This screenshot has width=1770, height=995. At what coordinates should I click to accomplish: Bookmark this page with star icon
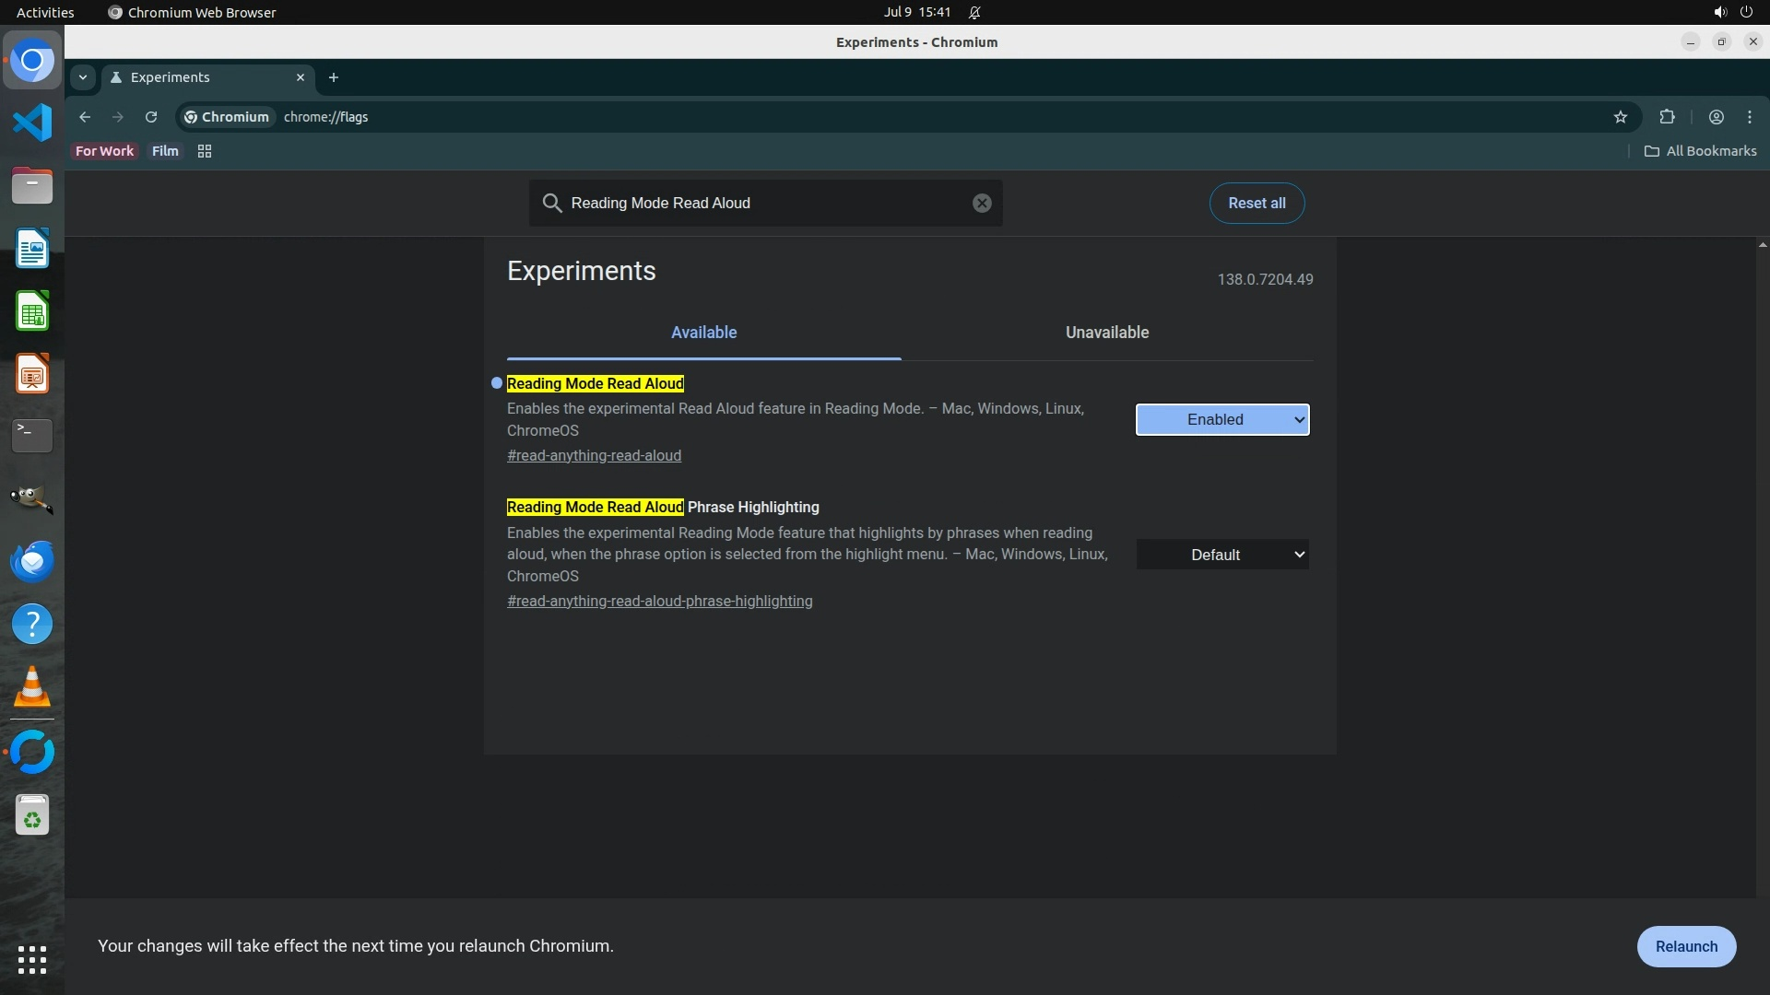tap(1621, 117)
